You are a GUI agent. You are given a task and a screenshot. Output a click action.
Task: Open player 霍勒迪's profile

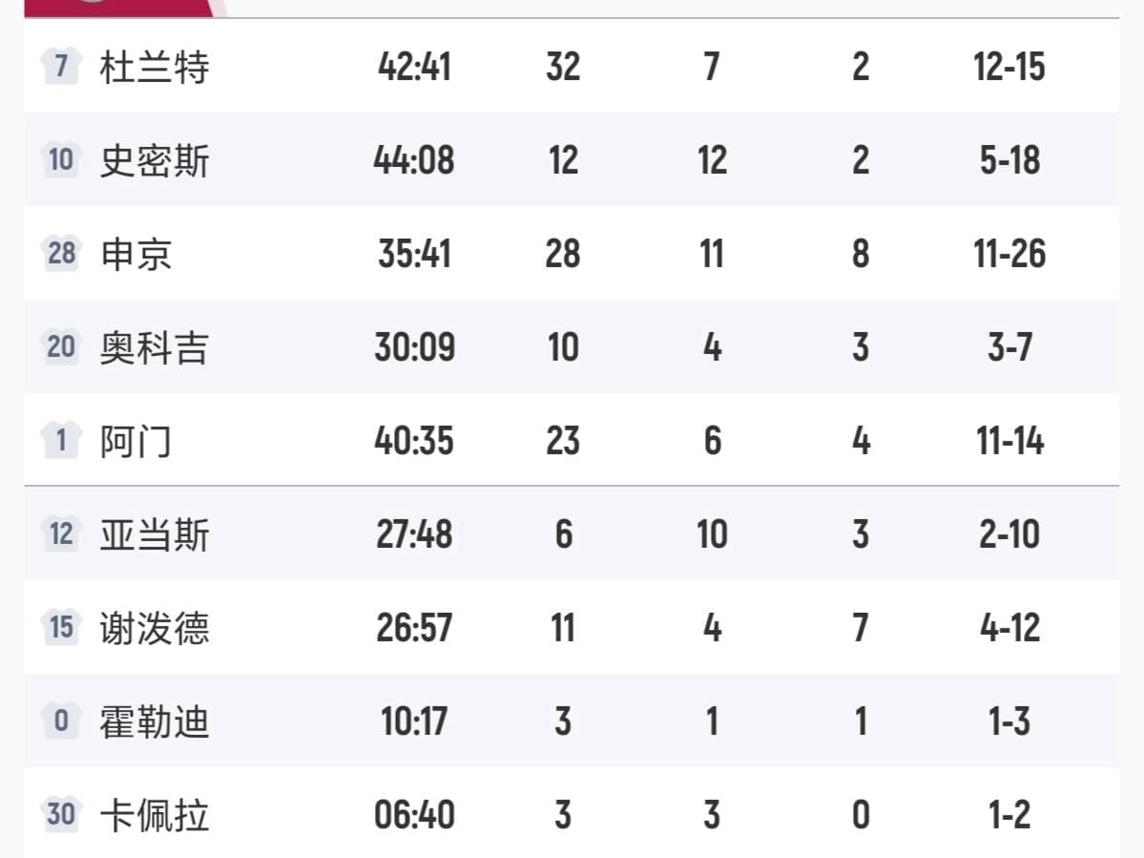pyautogui.click(x=155, y=722)
